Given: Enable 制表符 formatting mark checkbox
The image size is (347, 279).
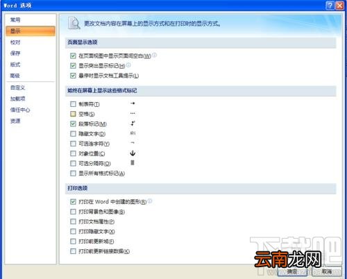Looking at the screenshot, I should 73,104.
